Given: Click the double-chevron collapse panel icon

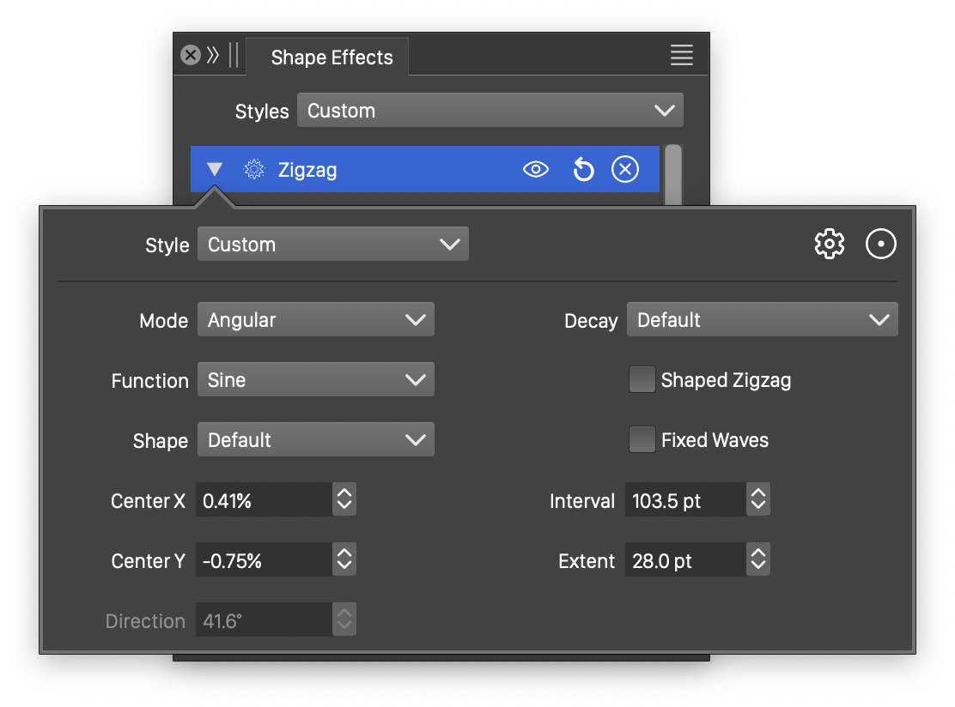Looking at the screenshot, I should point(213,56).
